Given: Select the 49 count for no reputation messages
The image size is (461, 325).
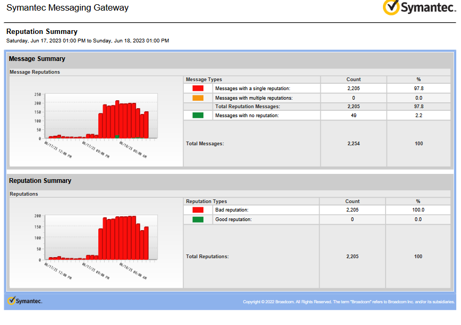Looking at the screenshot, I should (x=353, y=116).
